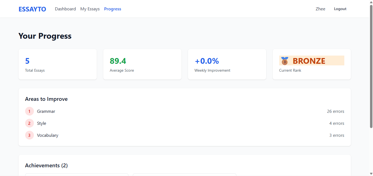Click the 26 errors count
Screen dimensions: 373x176
[336, 111]
